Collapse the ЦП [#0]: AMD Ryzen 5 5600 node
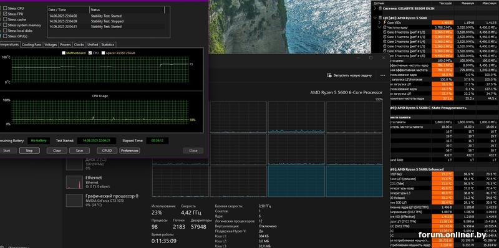Screen dimensions: 499x248 point(375,18)
